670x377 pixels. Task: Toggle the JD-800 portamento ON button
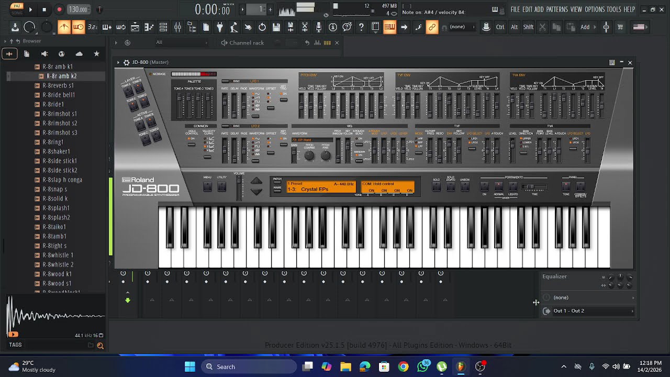(x=484, y=186)
